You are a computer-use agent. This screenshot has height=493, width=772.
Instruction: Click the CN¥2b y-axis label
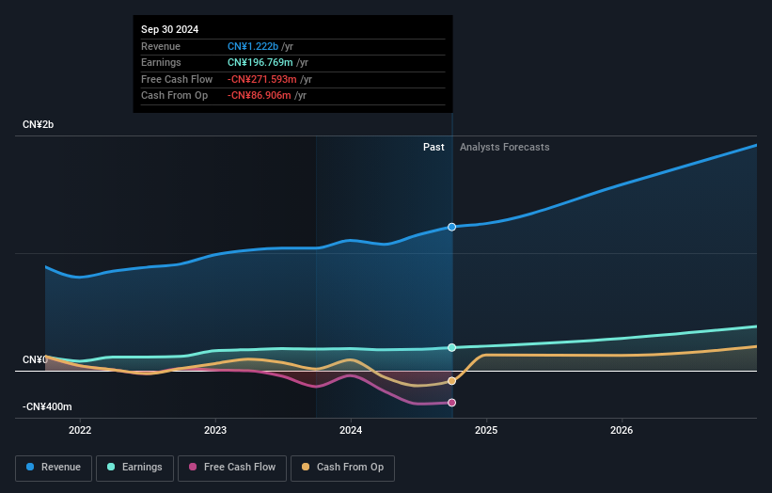click(x=38, y=124)
